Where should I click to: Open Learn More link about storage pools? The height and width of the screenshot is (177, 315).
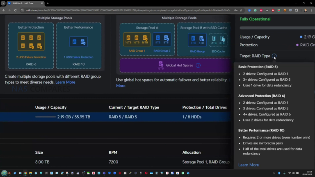point(66,82)
